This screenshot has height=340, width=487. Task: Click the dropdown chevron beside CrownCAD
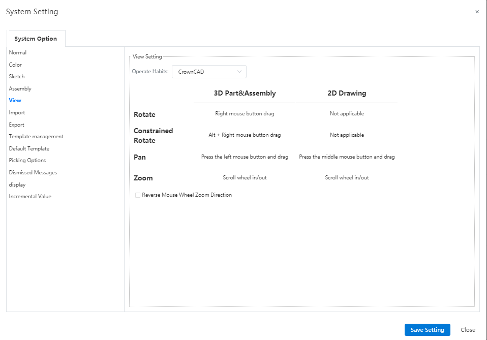tap(239, 72)
